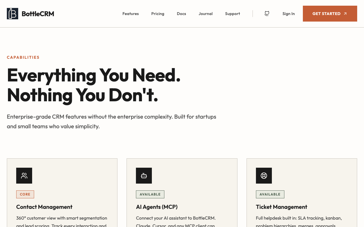Click the GET STARTED button
Screen dimensions: 364x227
click(x=330, y=14)
